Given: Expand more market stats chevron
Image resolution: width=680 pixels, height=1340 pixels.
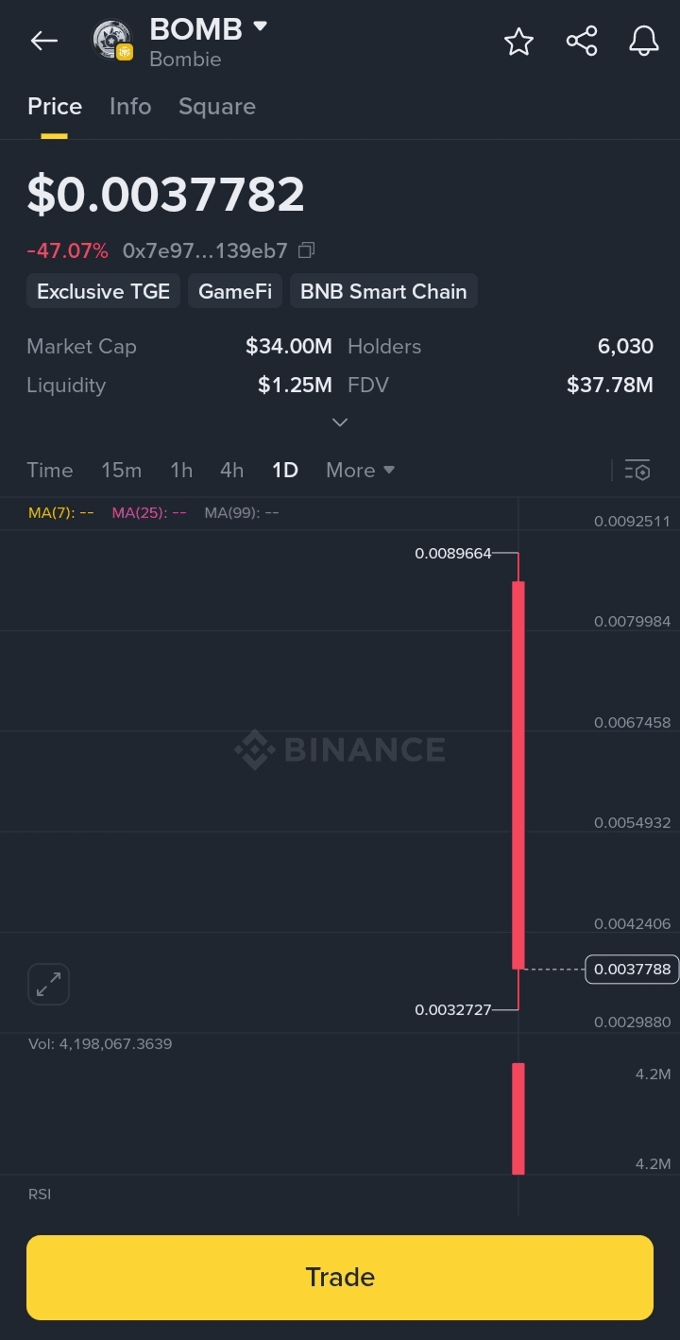Looking at the screenshot, I should (340, 422).
